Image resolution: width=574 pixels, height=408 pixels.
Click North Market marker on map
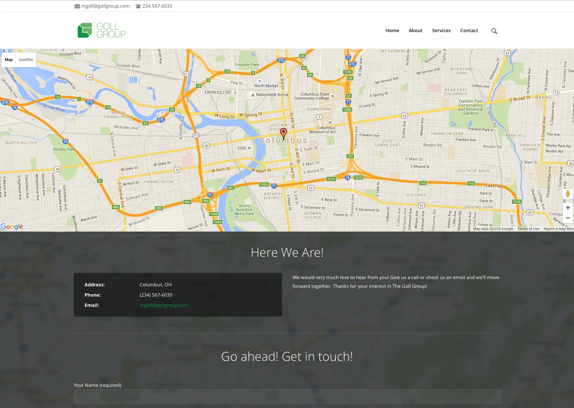click(x=259, y=81)
